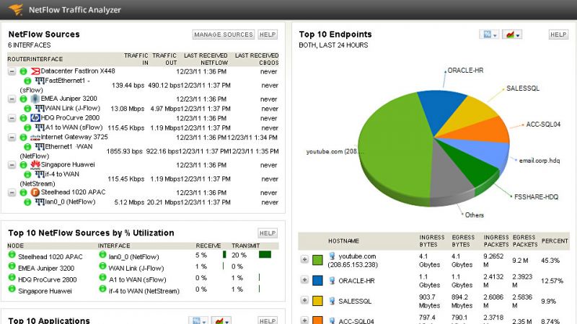Click the Singapore Huawei vendor icon
Viewport: 577px width, 324px height.
(35, 165)
